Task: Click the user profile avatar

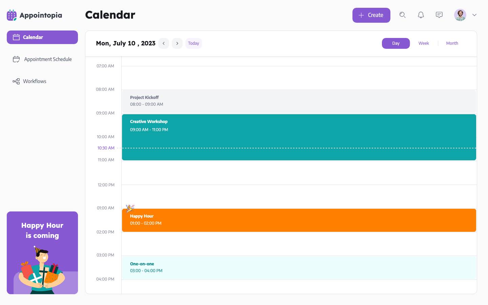Action: [x=460, y=15]
